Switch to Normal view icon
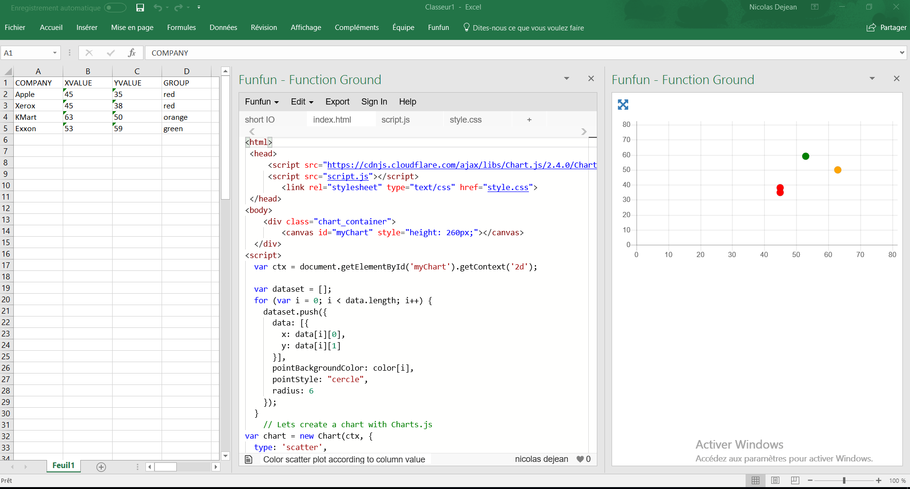Screen dimensions: 910x489 click(756, 480)
